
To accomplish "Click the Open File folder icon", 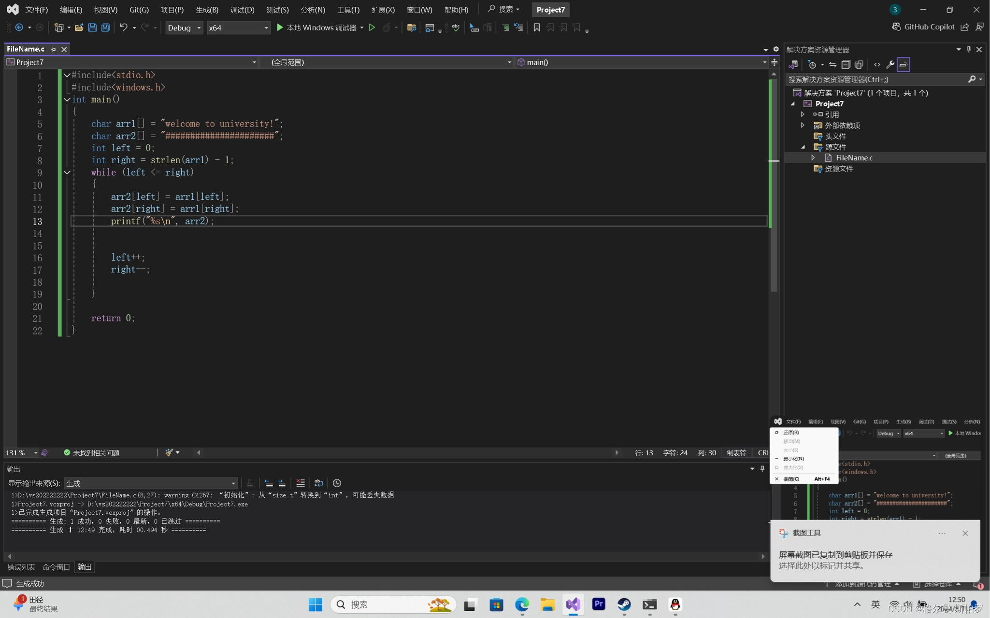I will click(x=79, y=28).
